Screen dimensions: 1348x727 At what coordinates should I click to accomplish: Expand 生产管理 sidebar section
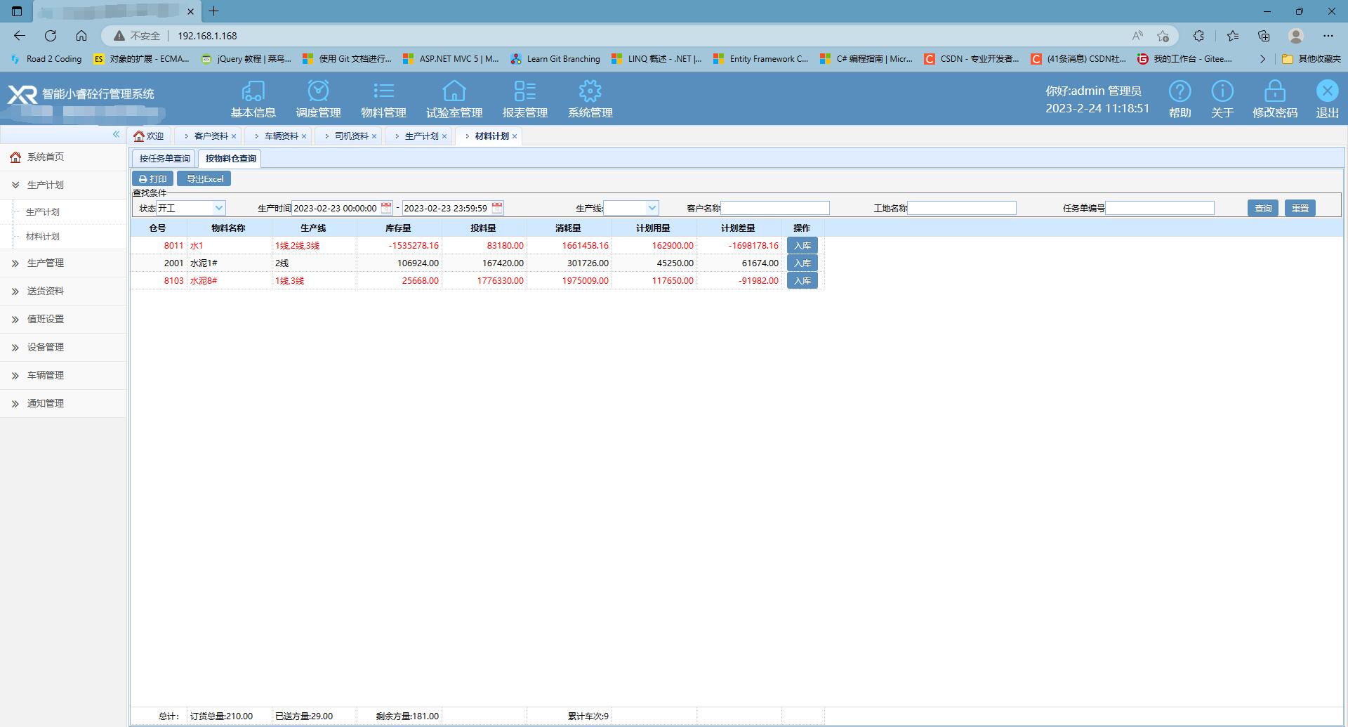63,263
